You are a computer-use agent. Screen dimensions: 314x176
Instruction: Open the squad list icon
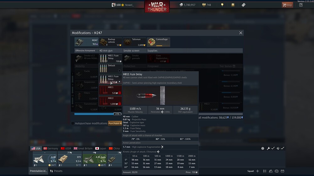pyautogui.click(x=265, y=171)
